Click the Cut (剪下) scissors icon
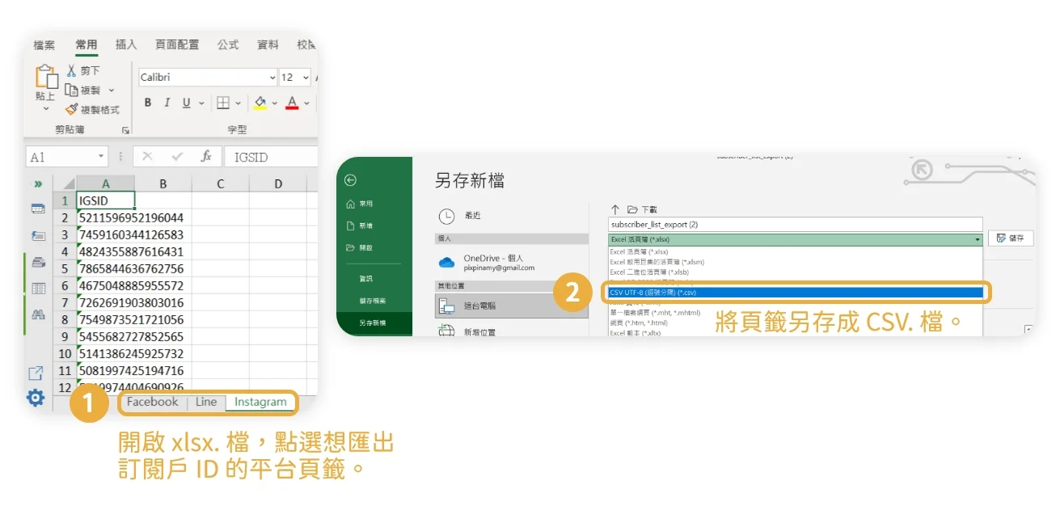 71,71
